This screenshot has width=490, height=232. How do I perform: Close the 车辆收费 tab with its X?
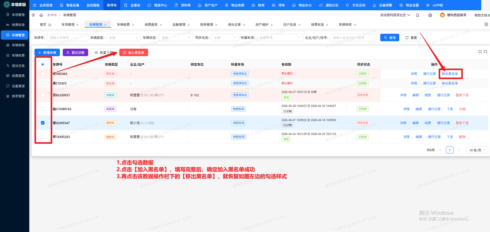(133, 25)
